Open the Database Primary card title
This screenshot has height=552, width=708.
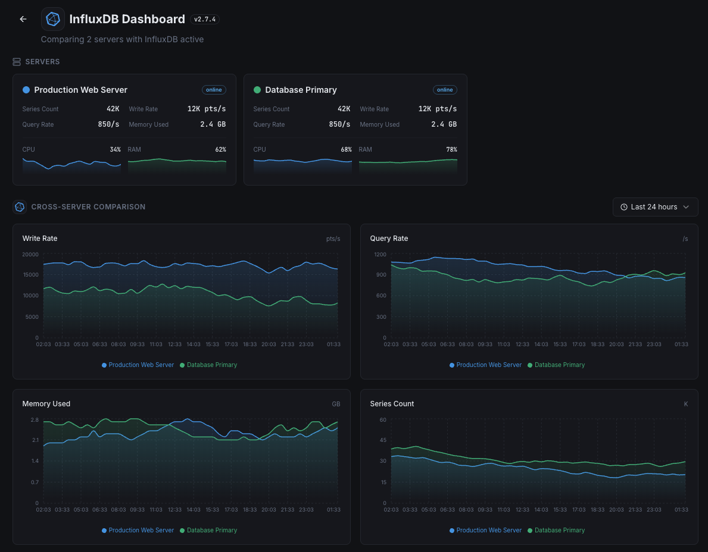301,90
